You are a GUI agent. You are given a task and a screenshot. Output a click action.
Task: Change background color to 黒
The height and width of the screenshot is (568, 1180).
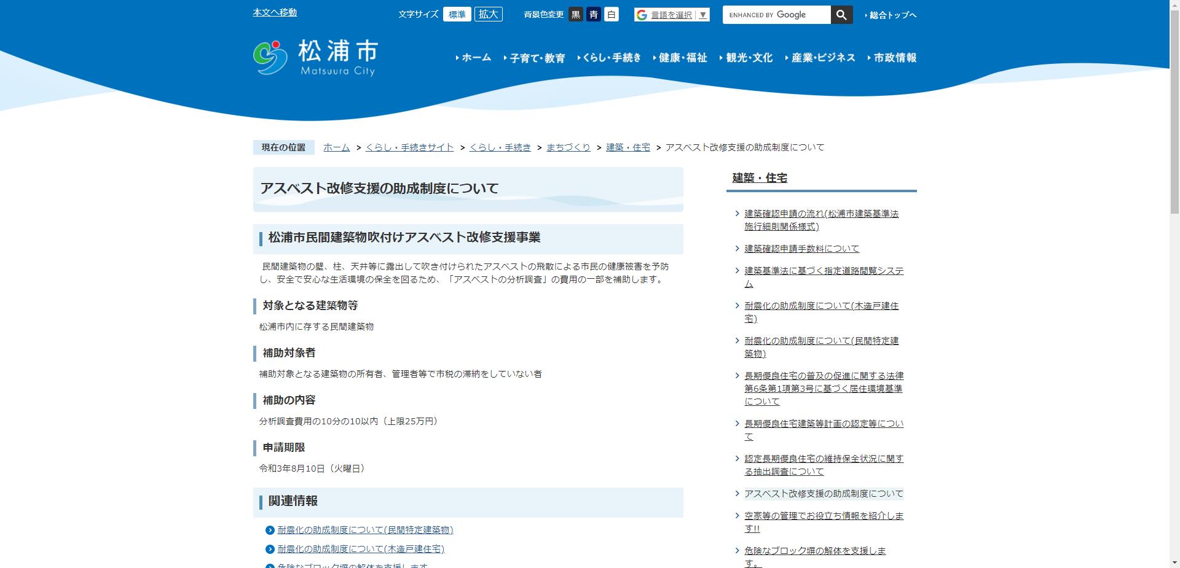[x=575, y=14]
